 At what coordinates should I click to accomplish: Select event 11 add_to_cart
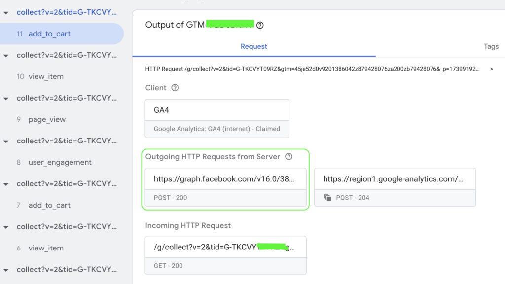(x=49, y=34)
